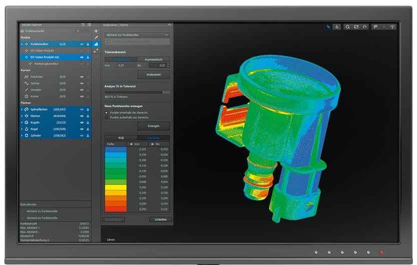417x265 pixels.
Task: Activate the rotate view tool
Action: 337,27
